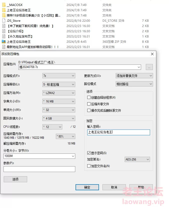Tick the 压缩共享文件 checkbox
169x208 pixels.
[x=89, y=104]
